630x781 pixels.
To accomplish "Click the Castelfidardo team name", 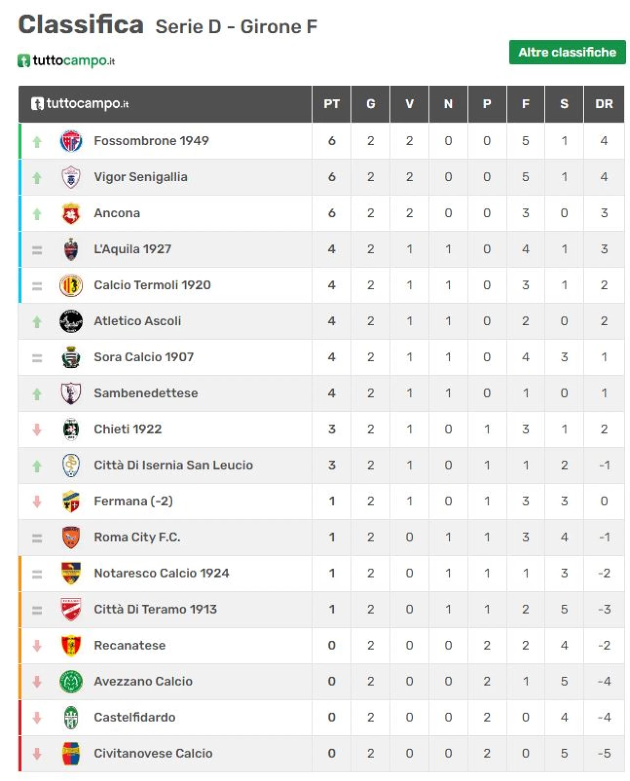I will coord(134,717).
